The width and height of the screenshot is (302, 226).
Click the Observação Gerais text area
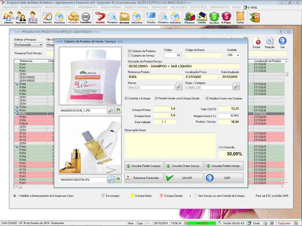[170, 145]
